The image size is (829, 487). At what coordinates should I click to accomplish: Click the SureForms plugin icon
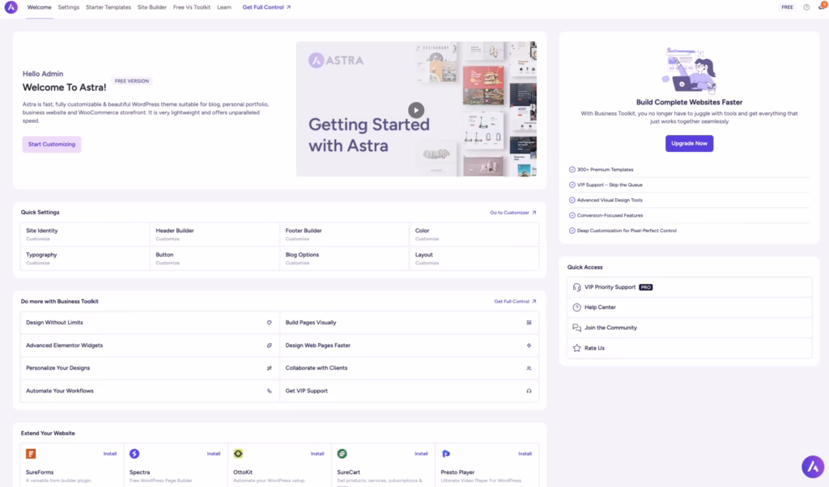(x=31, y=454)
